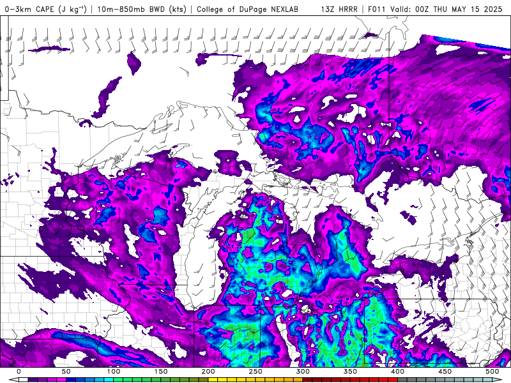Screen dimensions: 511x383
Task: Click the 'College of DuPage NEXLAB' label
Action: point(247,9)
